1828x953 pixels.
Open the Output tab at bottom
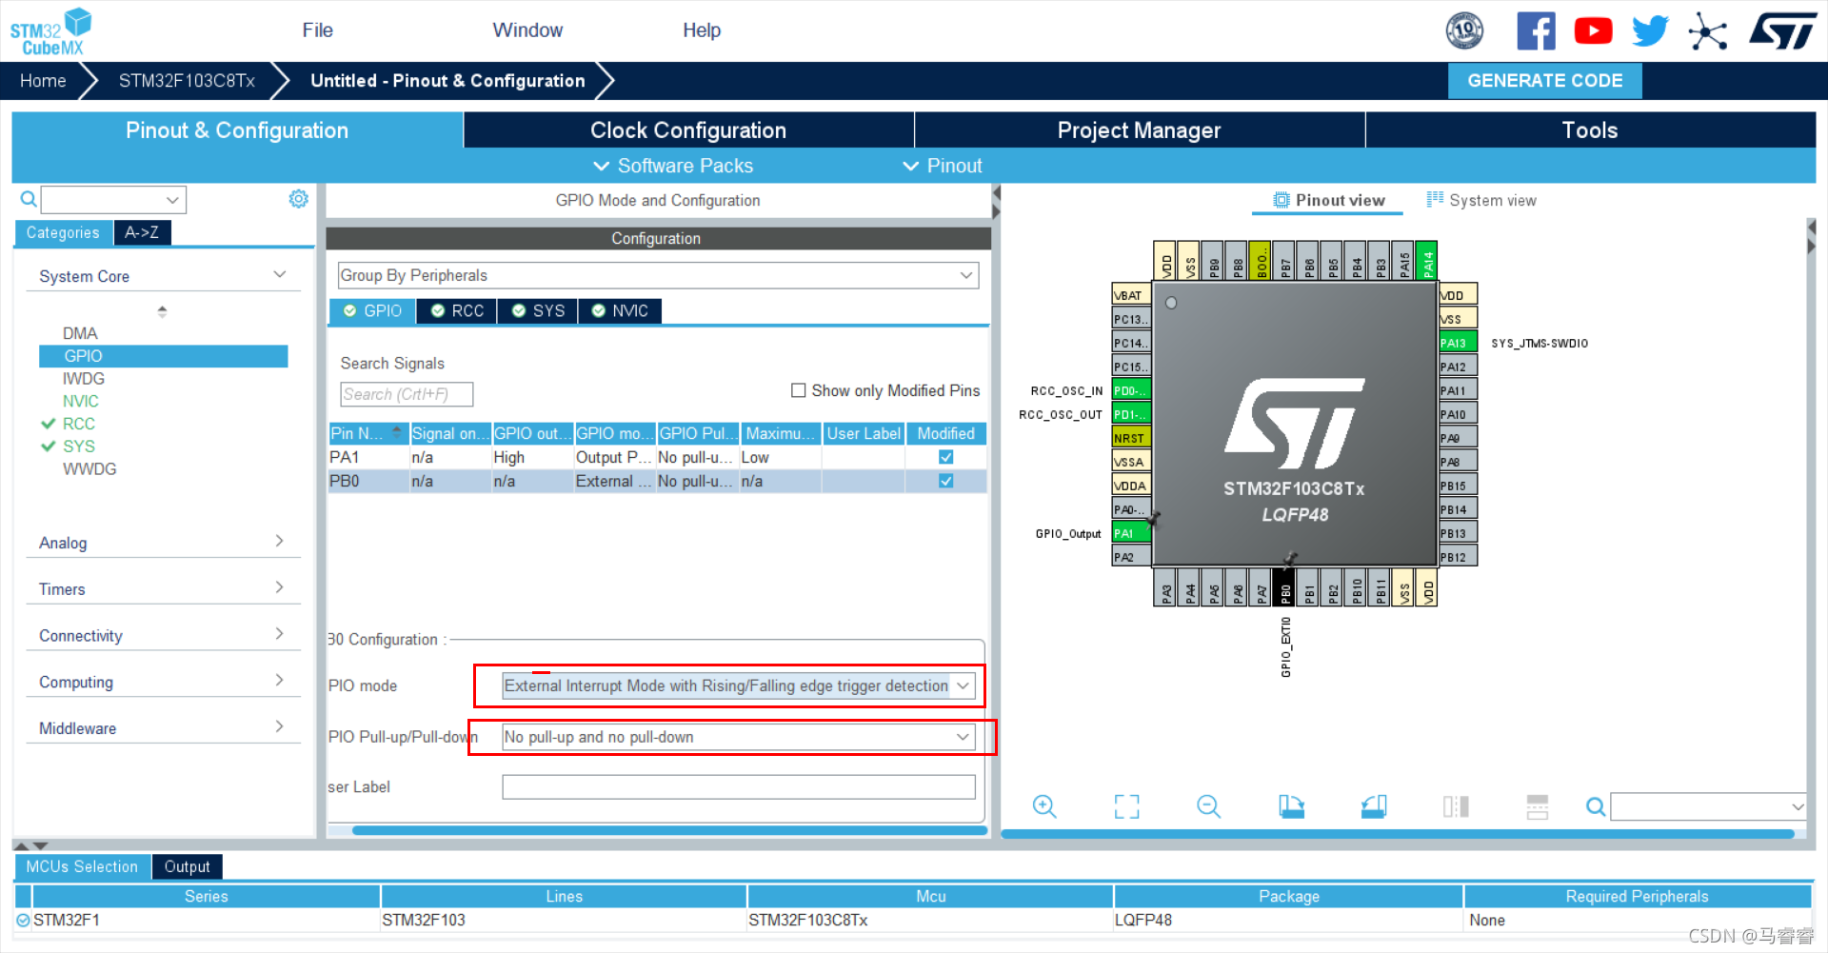(x=187, y=866)
